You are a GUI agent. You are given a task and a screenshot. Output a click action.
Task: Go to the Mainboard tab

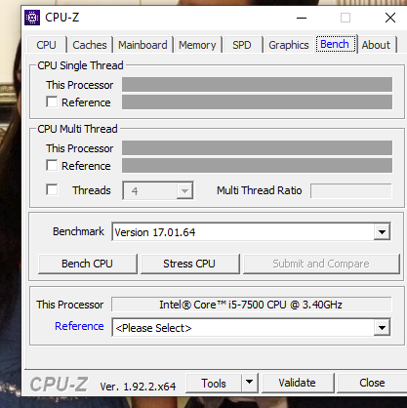[142, 45]
